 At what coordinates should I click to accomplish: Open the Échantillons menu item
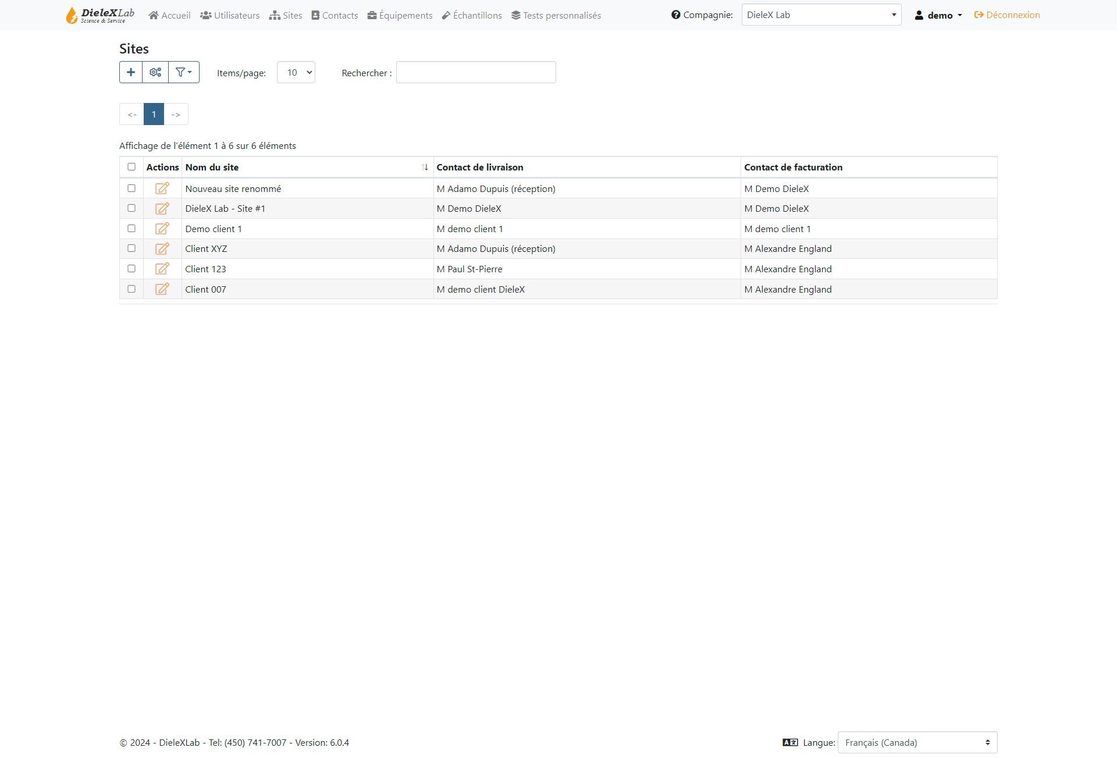point(472,15)
